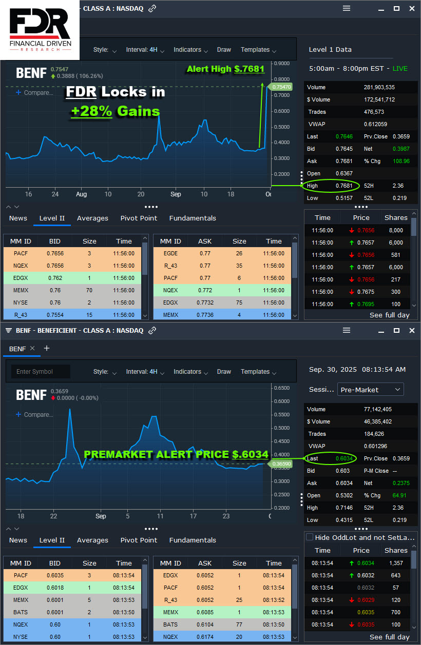Click the list icon left of bottom BENF title
The image size is (421, 645).
point(8,331)
